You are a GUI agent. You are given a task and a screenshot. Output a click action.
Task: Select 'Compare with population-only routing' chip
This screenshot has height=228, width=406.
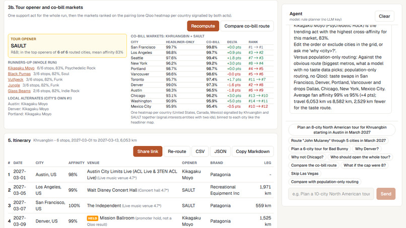325,182
